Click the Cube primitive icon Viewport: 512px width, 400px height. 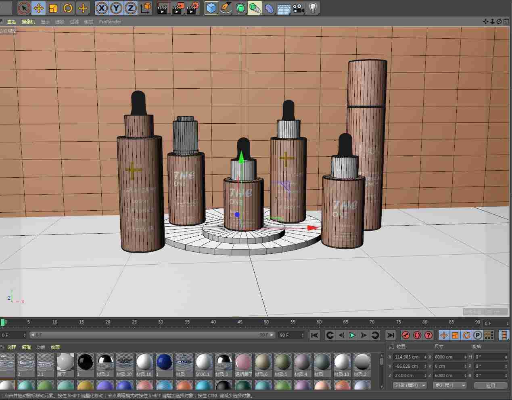[211, 8]
